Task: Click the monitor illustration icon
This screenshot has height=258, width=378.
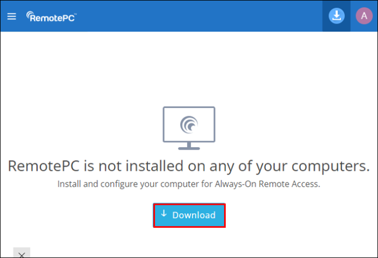Action: coord(189,128)
